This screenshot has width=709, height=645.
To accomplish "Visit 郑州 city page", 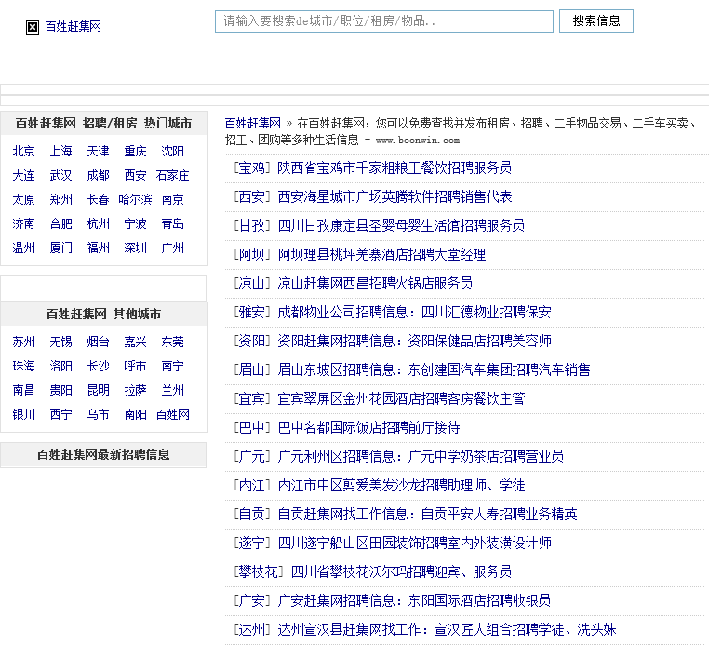I will click(x=60, y=199).
